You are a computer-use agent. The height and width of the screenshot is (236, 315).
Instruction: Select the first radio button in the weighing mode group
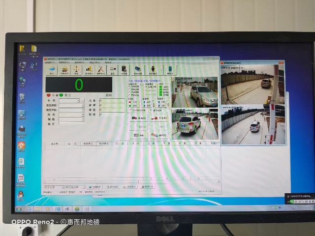tap(129, 87)
